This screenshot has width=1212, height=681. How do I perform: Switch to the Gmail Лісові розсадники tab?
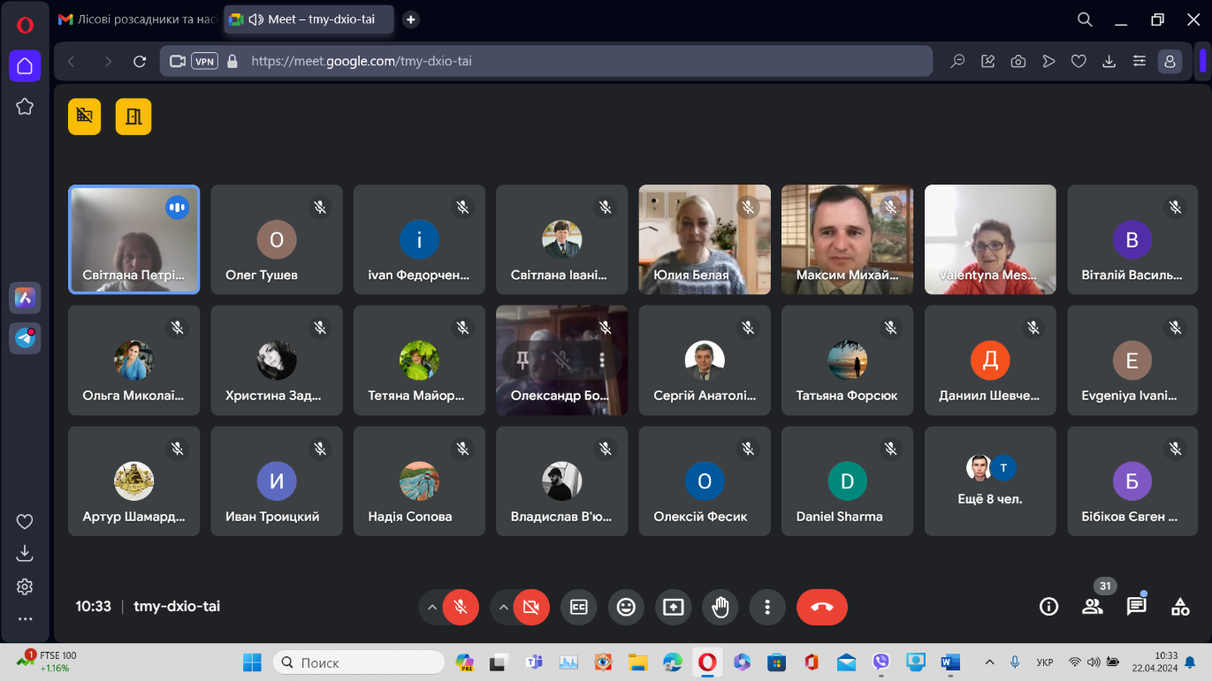135,19
